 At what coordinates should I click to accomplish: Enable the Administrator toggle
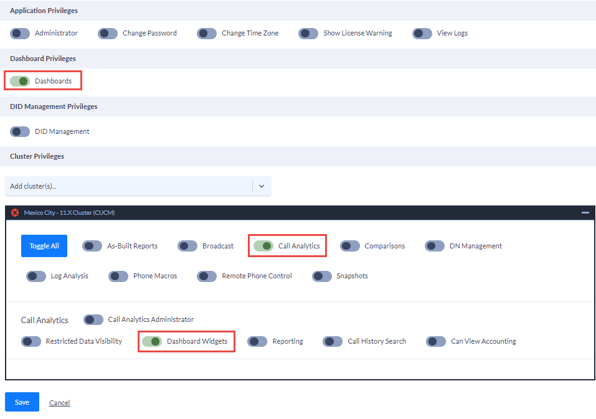click(20, 34)
